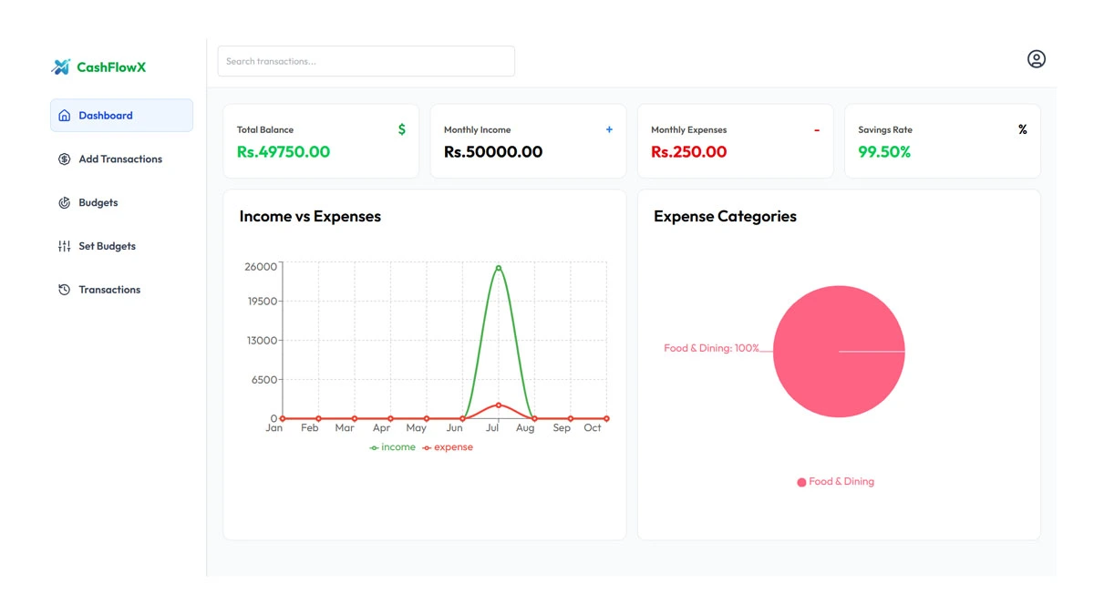1094x615 pixels.
Task: Click the Rs.50000.00 monthly income value
Action: pos(493,152)
